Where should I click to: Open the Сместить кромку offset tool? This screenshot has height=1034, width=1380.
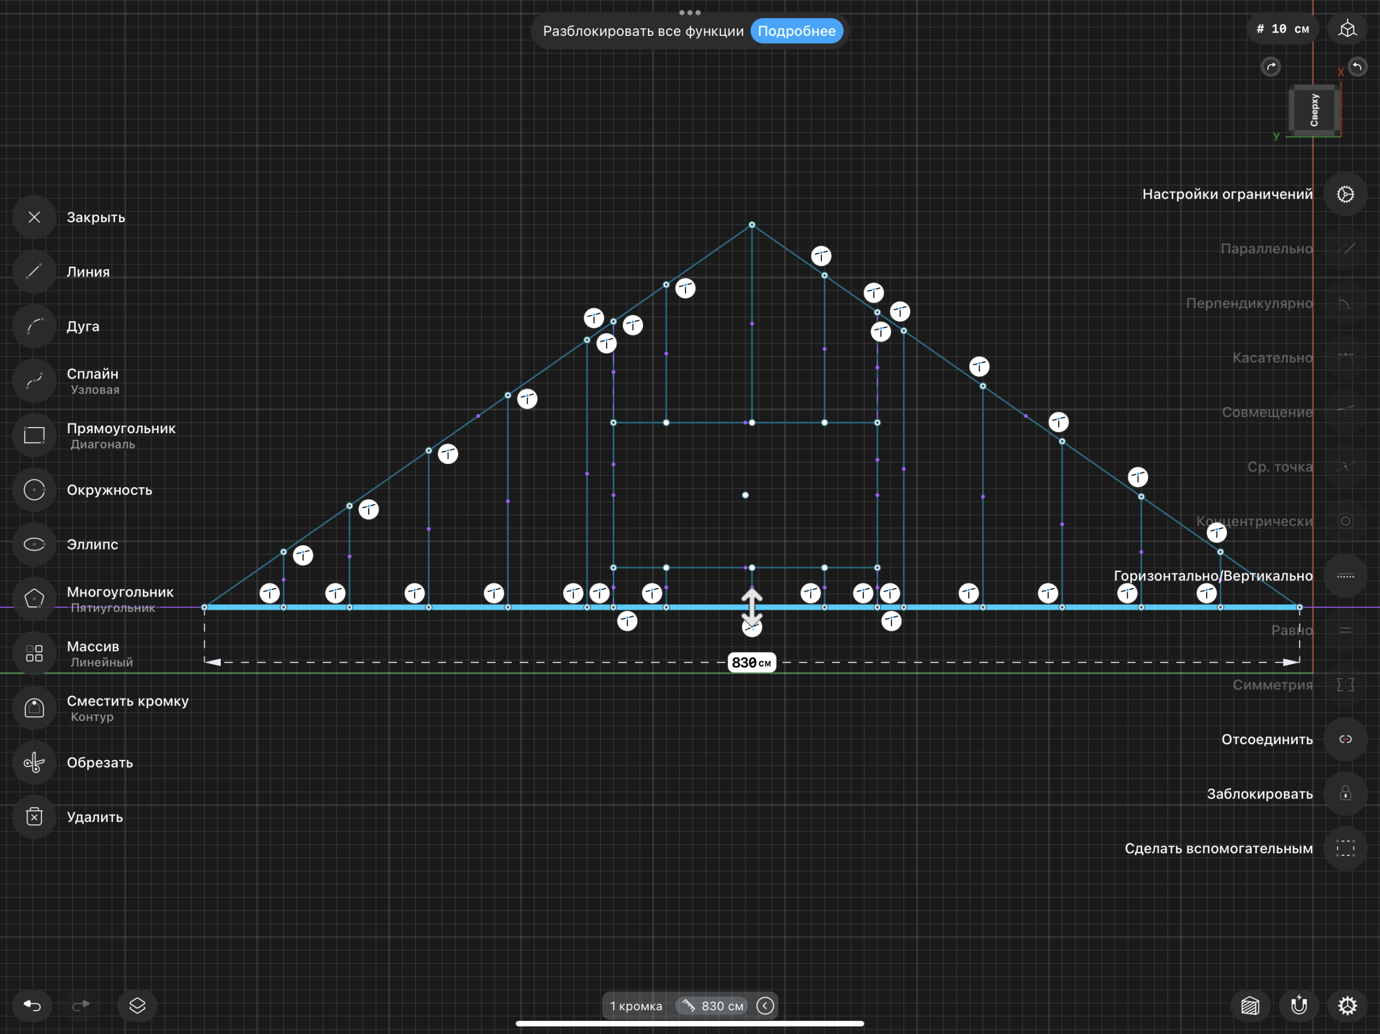34,708
